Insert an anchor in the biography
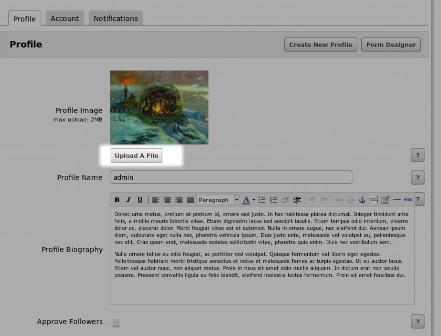Viewport: 441px width, 336px height. tap(362, 200)
